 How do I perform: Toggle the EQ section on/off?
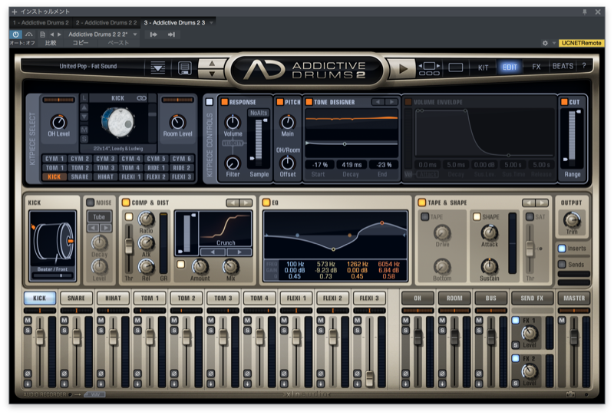[x=266, y=203]
